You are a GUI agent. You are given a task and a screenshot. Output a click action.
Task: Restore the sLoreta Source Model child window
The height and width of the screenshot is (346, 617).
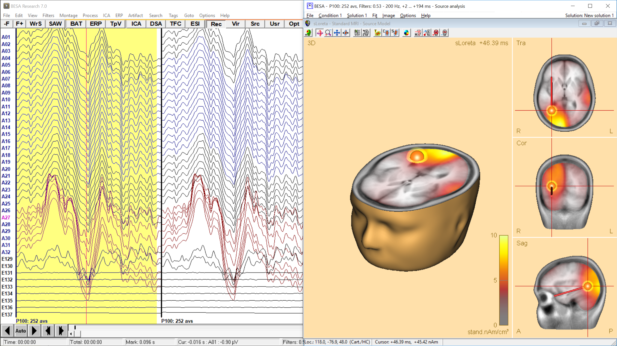597,23
